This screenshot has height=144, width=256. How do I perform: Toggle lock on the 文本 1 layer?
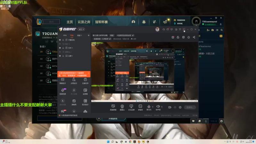[x=63, y=48]
